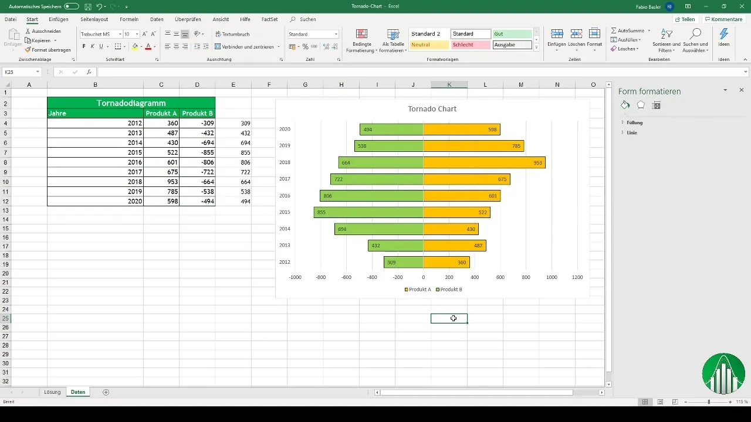The width and height of the screenshot is (751, 422).
Task: Switch to the Überprüfen ribbon tab
Action: click(x=188, y=19)
